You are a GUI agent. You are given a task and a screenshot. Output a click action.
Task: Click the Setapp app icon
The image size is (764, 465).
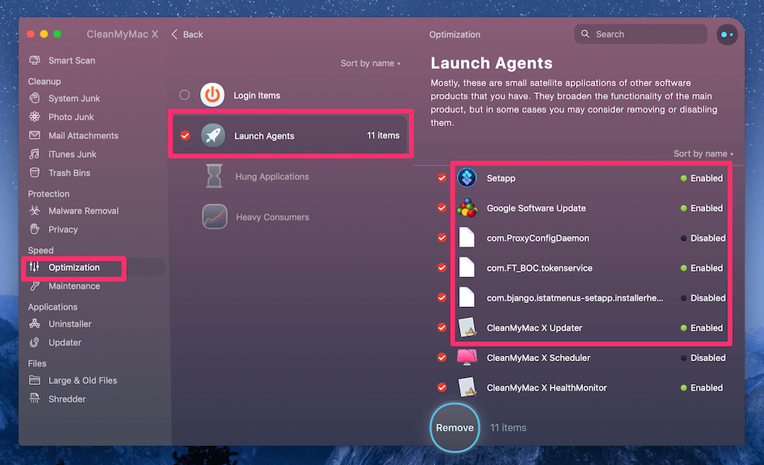pos(467,178)
